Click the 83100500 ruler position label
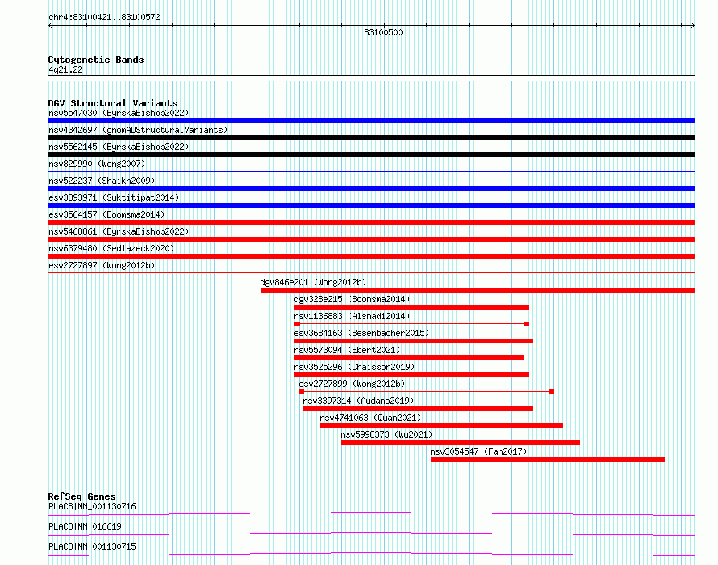718x565 pixels. (383, 32)
